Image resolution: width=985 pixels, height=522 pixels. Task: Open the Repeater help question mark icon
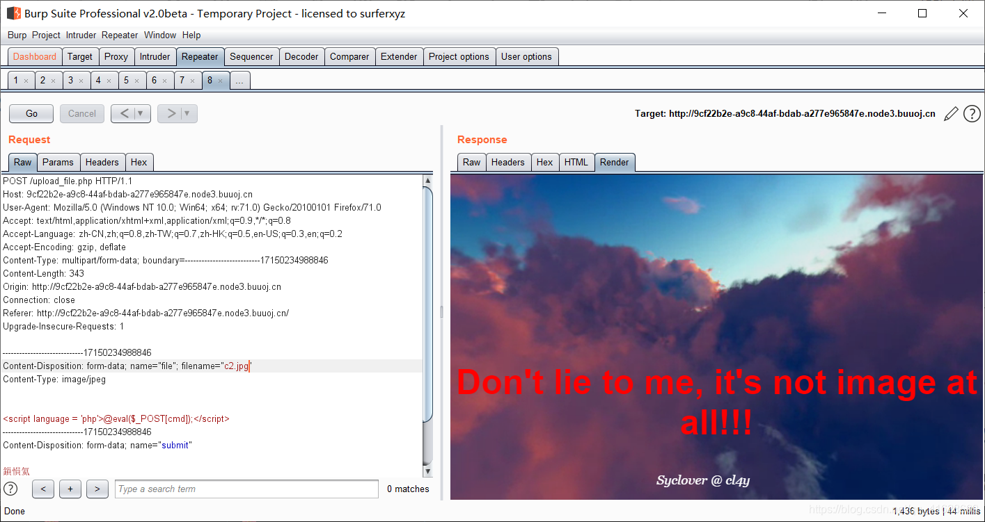pyautogui.click(x=972, y=114)
